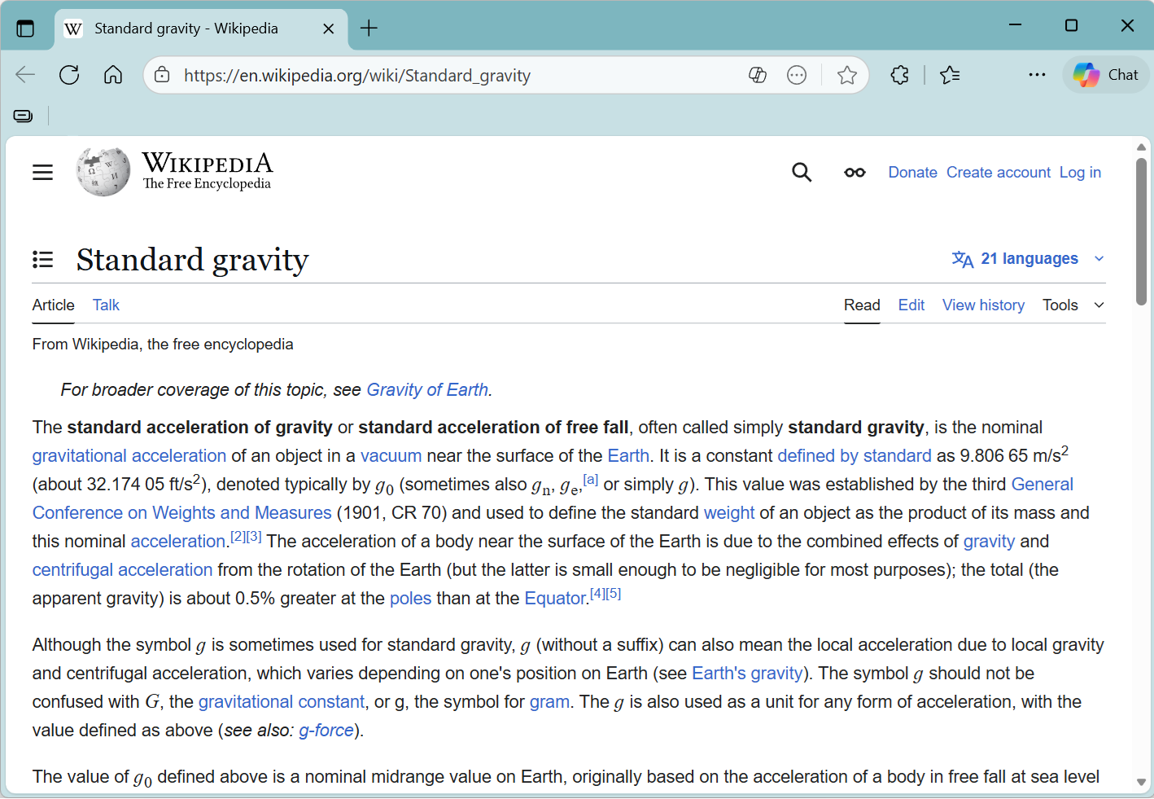The height and width of the screenshot is (799, 1154).
Task: Open browser settings and more menu
Action: (1037, 75)
